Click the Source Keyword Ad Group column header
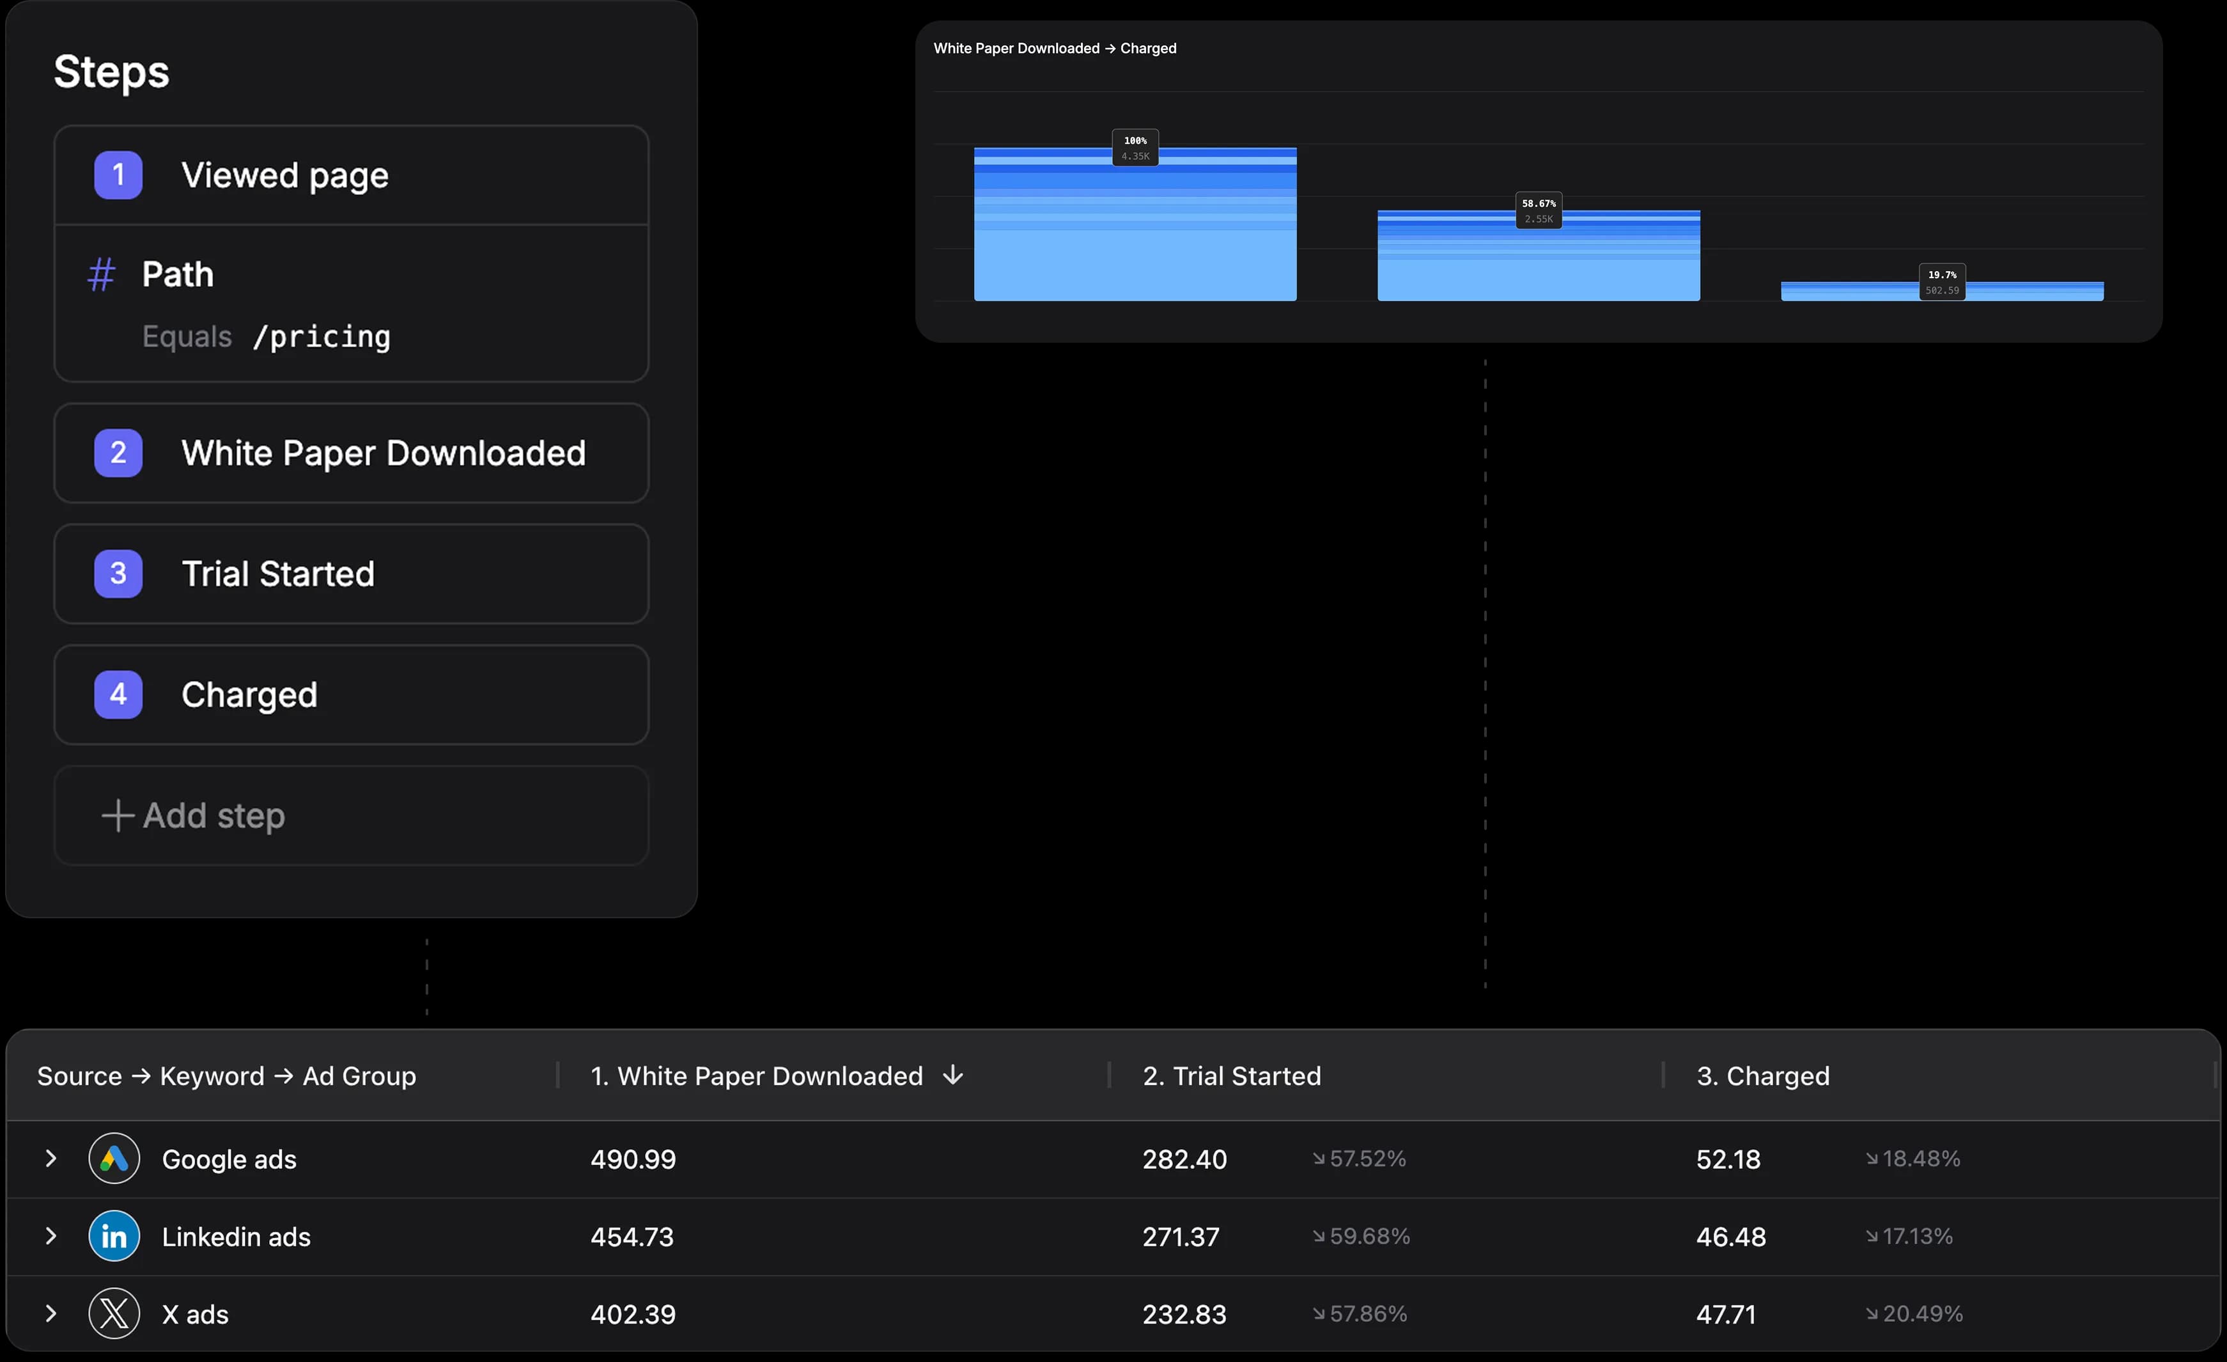The width and height of the screenshot is (2227, 1362). tap(225, 1076)
